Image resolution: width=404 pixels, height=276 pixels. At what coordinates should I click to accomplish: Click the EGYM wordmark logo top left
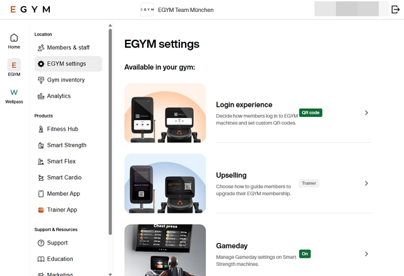(x=30, y=9)
